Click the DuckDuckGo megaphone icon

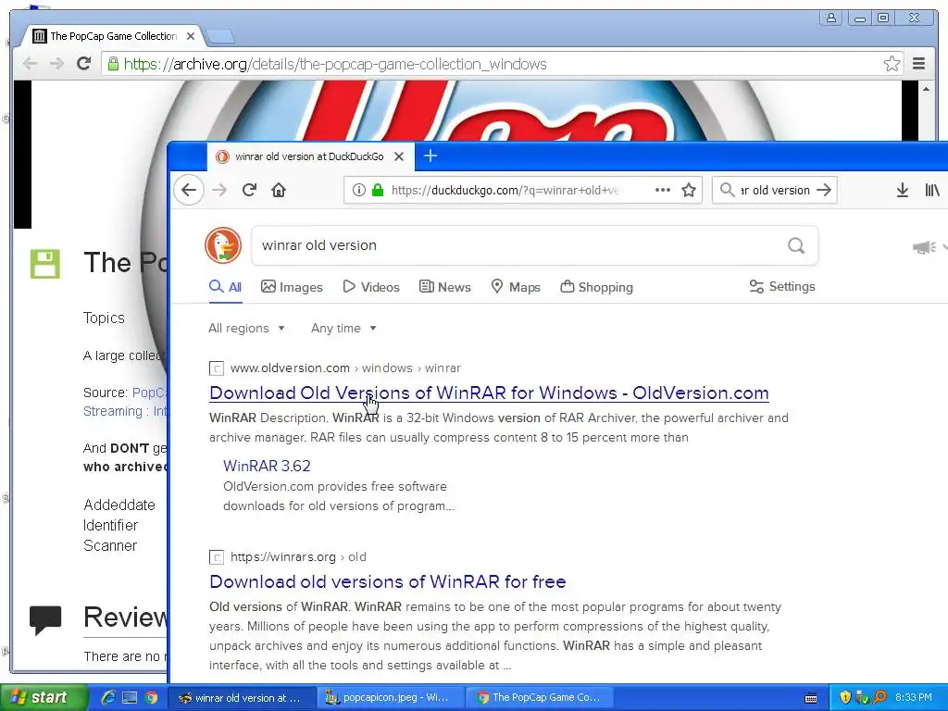(x=924, y=247)
